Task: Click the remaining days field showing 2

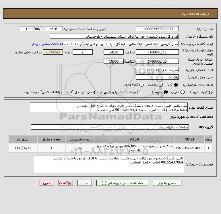Action: pyautogui.click(x=83, y=52)
